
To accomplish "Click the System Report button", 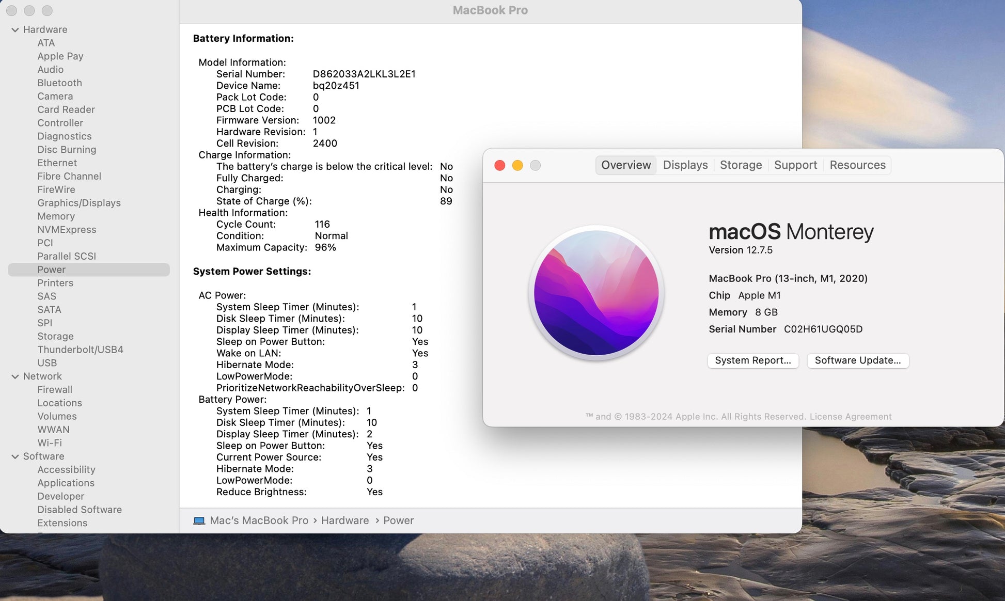I will tap(752, 360).
